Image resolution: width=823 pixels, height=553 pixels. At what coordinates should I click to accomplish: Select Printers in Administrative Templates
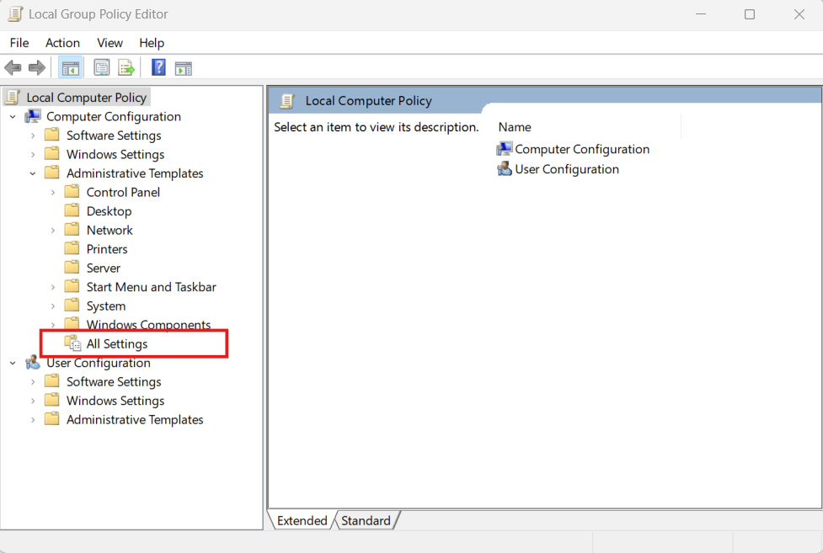pyautogui.click(x=107, y=248)
